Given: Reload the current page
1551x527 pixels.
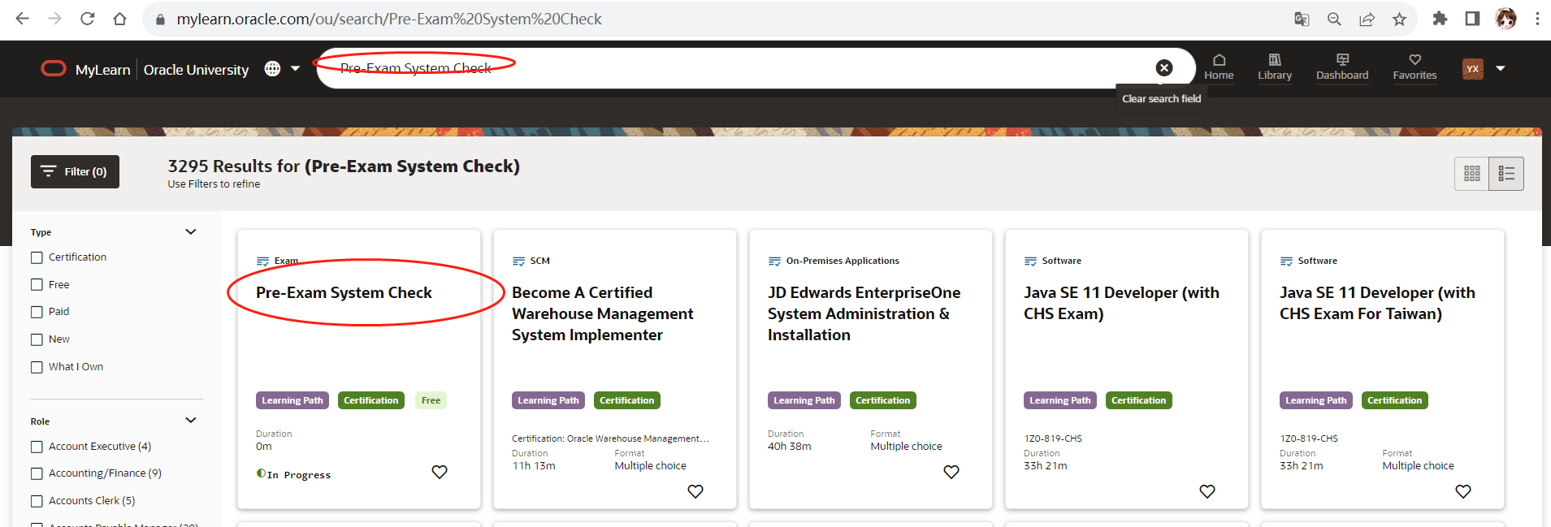Looking at the screenshot, I should click(x=87, y=19).
